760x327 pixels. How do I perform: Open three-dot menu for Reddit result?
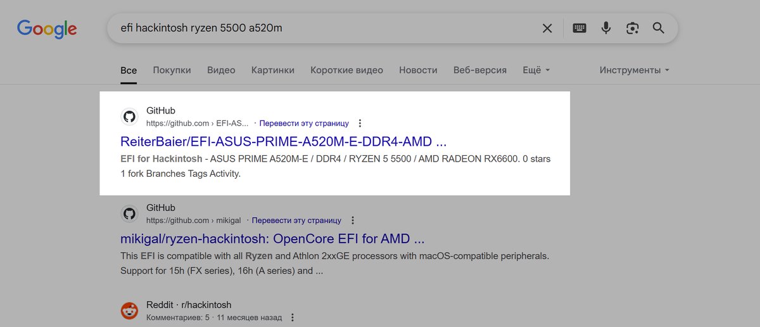click(293, 317)
